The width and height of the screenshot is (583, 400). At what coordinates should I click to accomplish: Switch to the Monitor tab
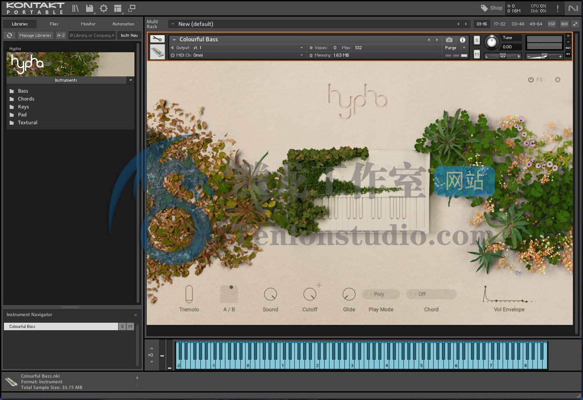coord(88,24)
